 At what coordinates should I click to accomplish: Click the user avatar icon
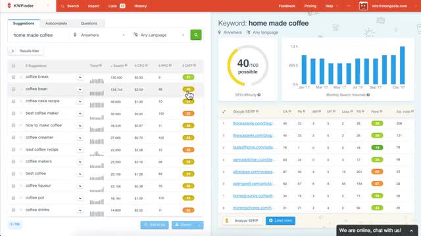pos(363,6)
